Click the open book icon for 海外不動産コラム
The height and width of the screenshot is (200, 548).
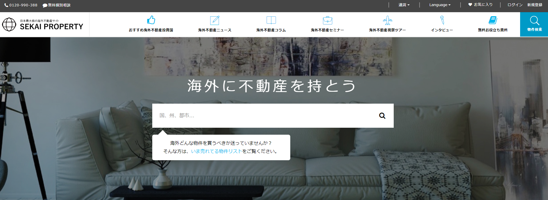(271, 20)
